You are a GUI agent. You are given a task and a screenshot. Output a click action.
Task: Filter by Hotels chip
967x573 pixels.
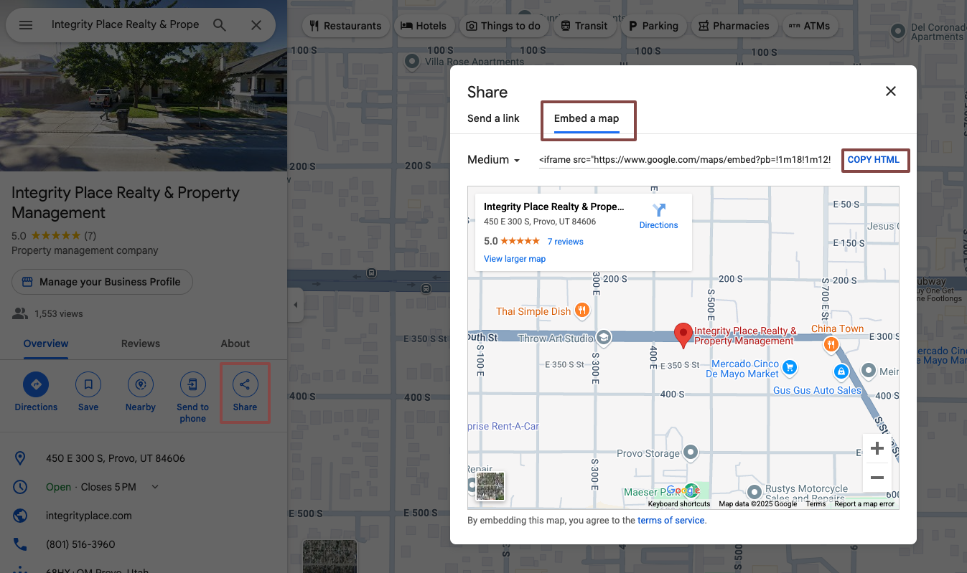423,26
